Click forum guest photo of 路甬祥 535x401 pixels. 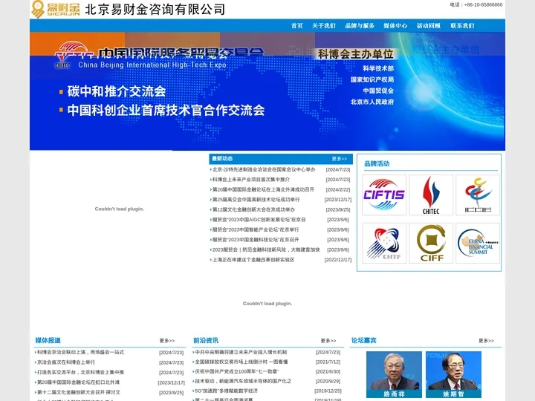394,374
